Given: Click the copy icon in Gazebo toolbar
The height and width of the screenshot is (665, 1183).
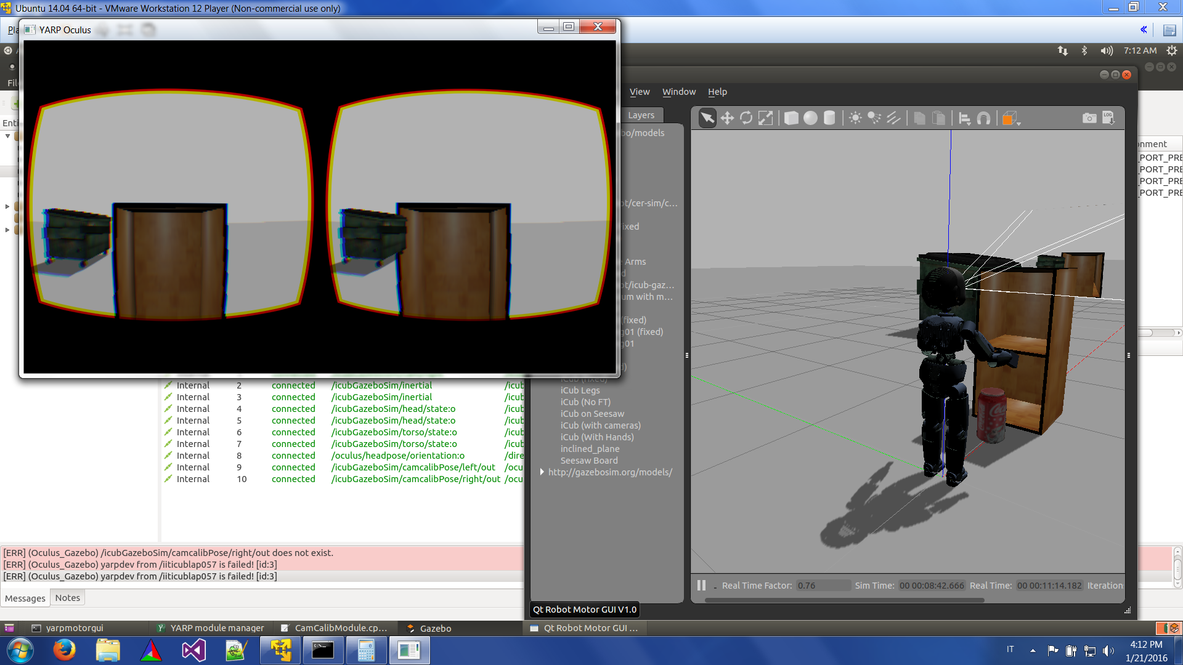Looking at the screenshot, I should [919, 118].
